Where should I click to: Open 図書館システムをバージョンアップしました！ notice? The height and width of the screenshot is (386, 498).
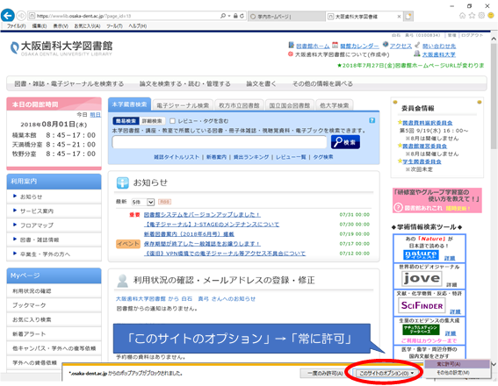tap(202, 215)
